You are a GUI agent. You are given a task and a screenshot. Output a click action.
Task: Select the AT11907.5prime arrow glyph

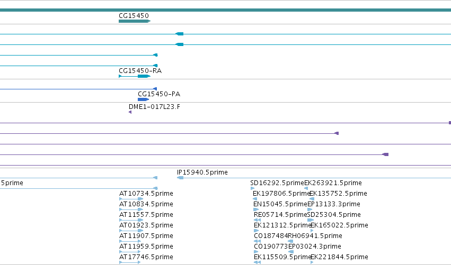pyautogui.click(x=130, y=241)
